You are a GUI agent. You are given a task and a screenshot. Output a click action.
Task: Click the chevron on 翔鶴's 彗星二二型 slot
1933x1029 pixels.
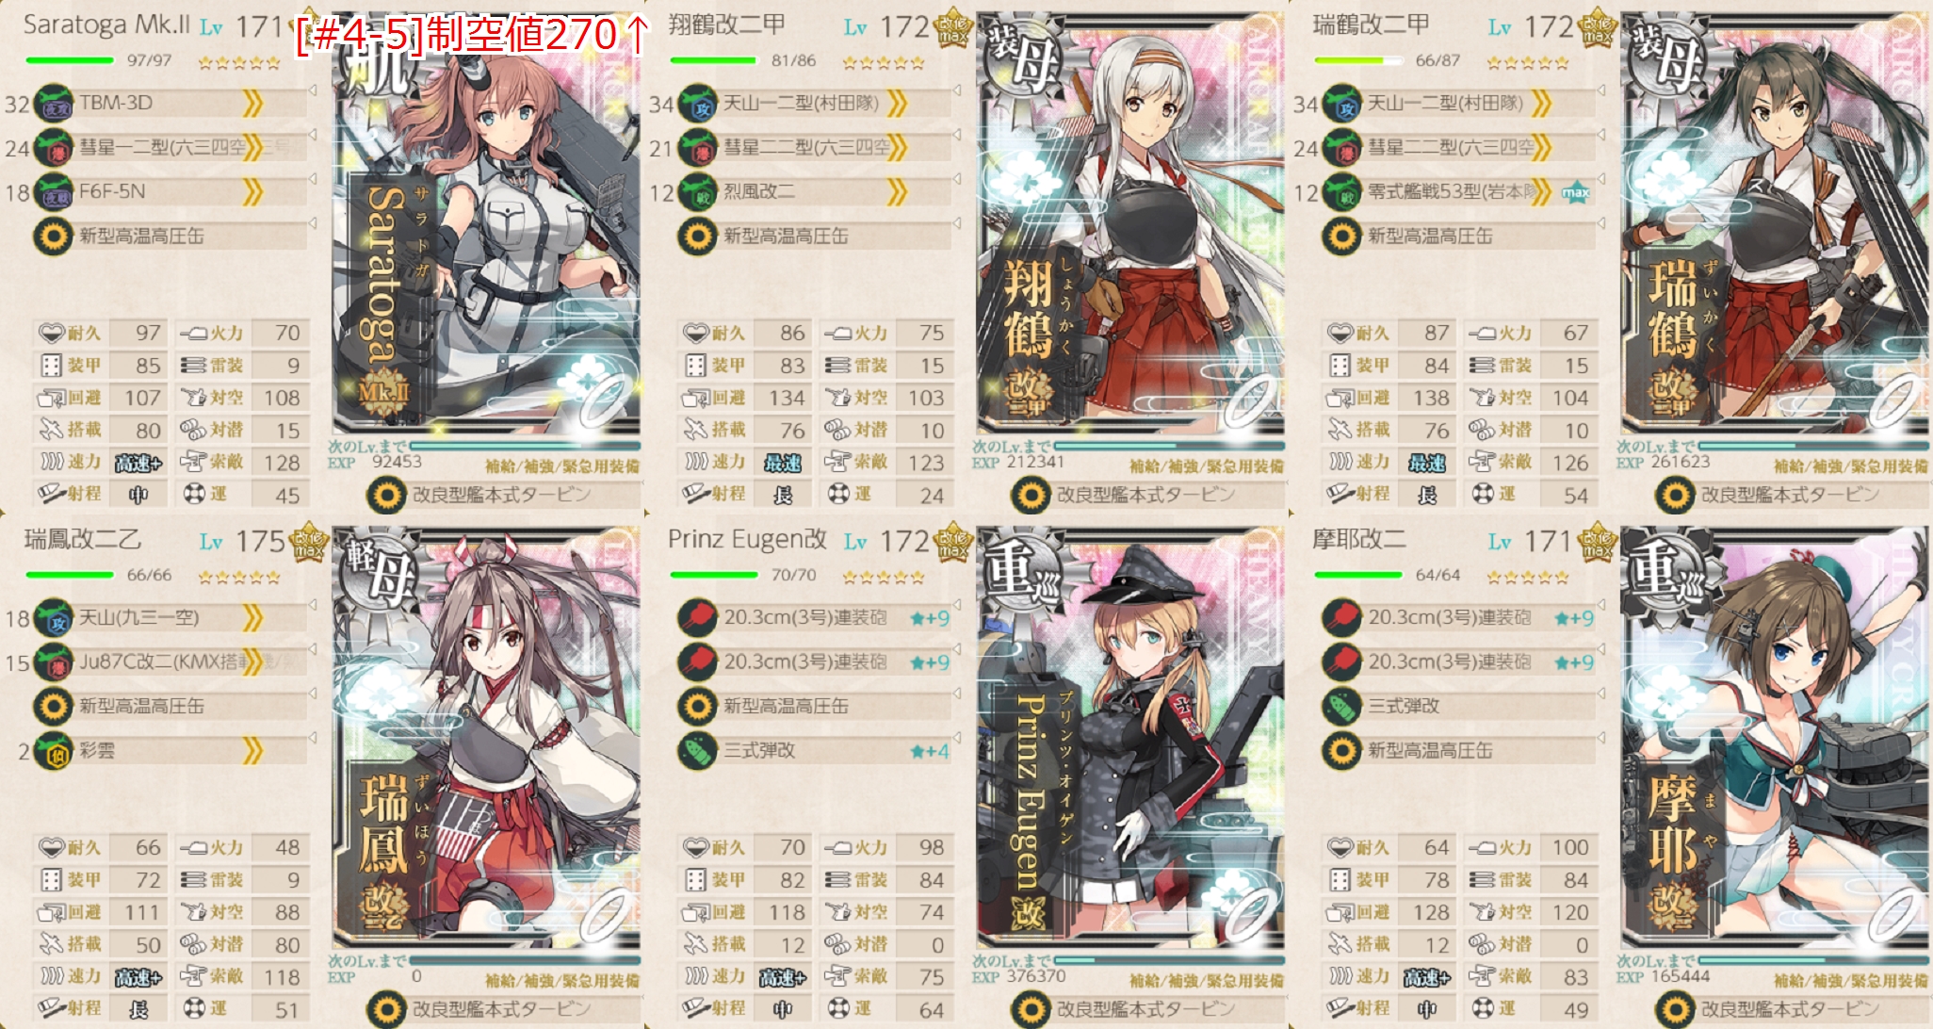[897, 148]
